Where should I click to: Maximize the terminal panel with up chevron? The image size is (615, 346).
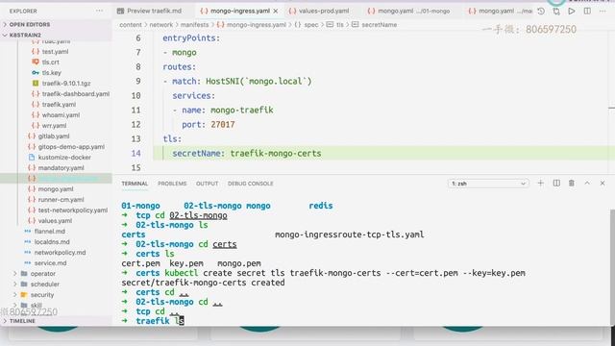pyautogui.click(x=587, y=184)
